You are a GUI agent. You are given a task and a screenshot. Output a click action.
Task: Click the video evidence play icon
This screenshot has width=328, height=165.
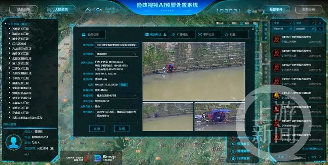point(147,34)
